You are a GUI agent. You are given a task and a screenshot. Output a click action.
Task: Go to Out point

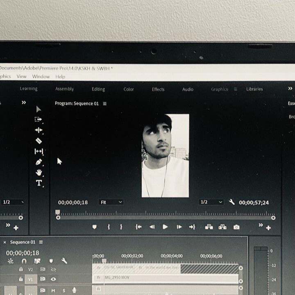[192, 227]
